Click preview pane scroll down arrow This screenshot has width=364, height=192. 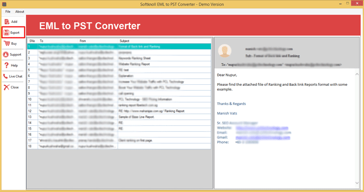357,183
